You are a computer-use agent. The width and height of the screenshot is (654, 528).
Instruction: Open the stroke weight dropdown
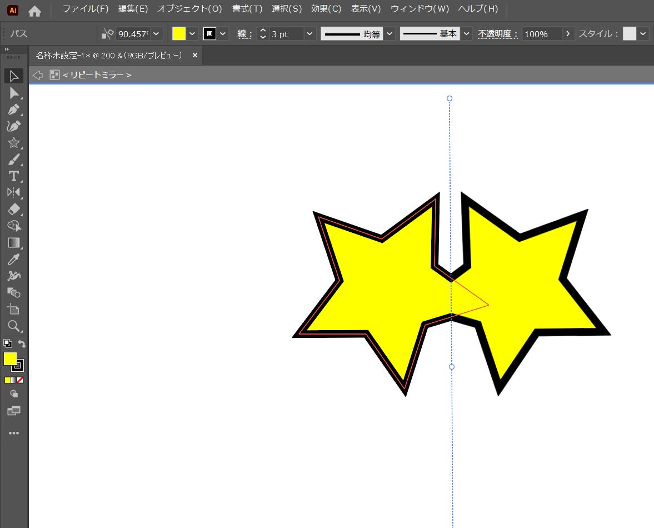click(309, 34)
